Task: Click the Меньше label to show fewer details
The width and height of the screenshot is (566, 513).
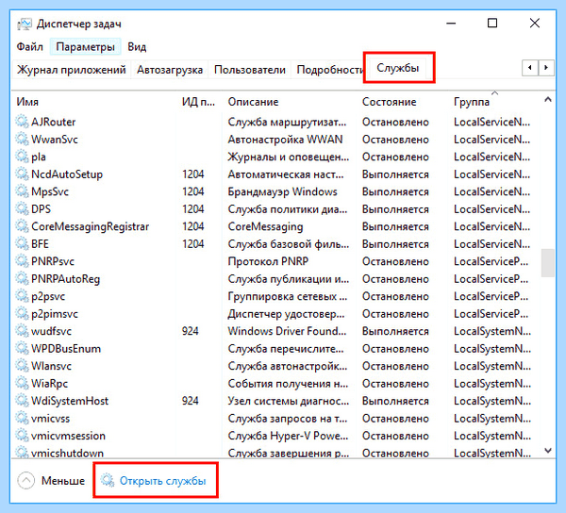Action: (x=63, y=481)
